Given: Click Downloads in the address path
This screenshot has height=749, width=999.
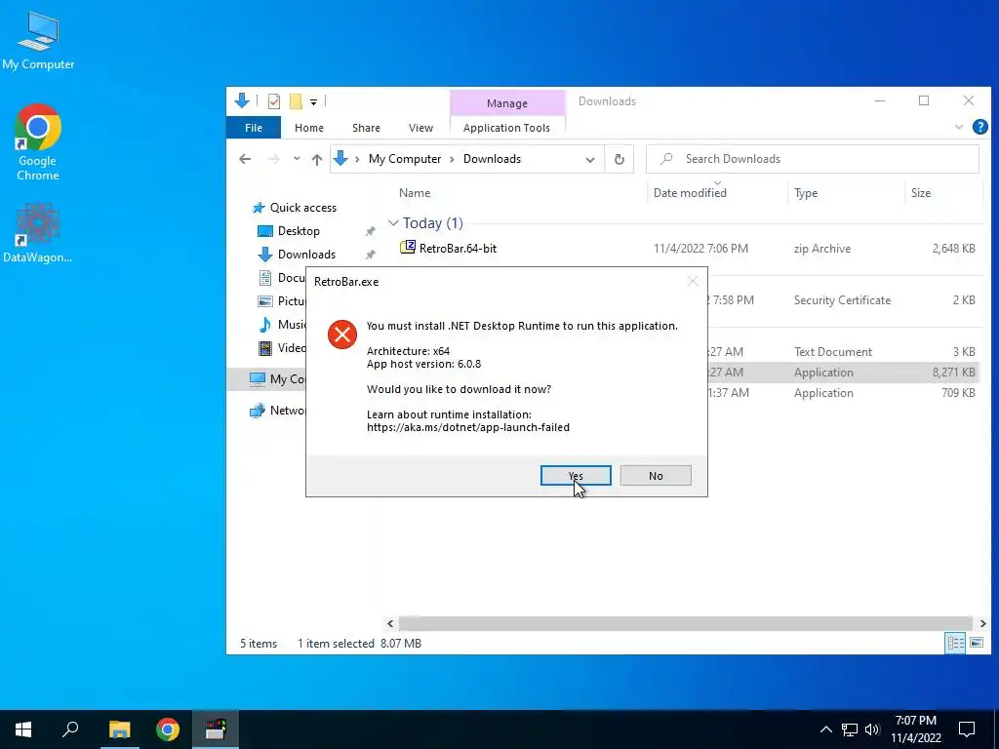Looking at the screenshot, I should click(x=492, y=159).
